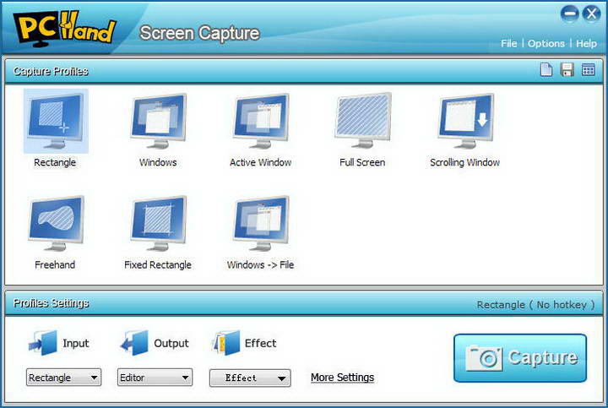Click the 'Capture Profiles' header text
This screenshot has width=608, height=408.
pyautogui.click(x=51, y=71)
